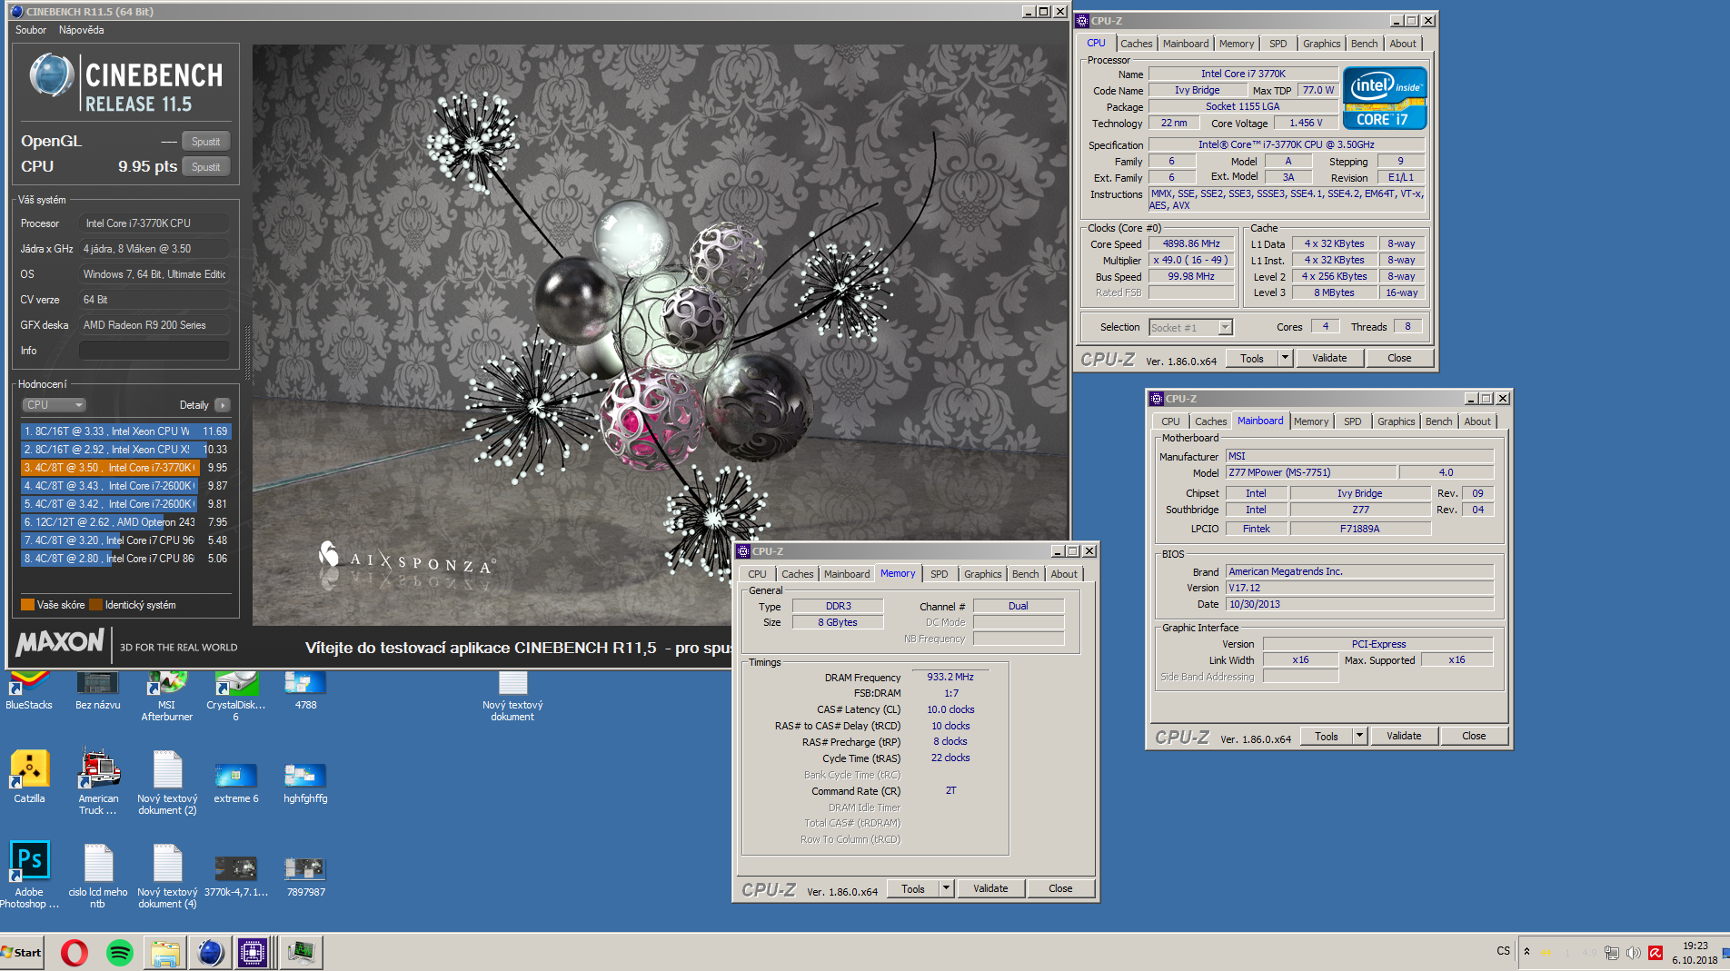1730x971 pixels.
Task: Open the 'extreme 6' desktop file
Action: [x=236, y=783]
